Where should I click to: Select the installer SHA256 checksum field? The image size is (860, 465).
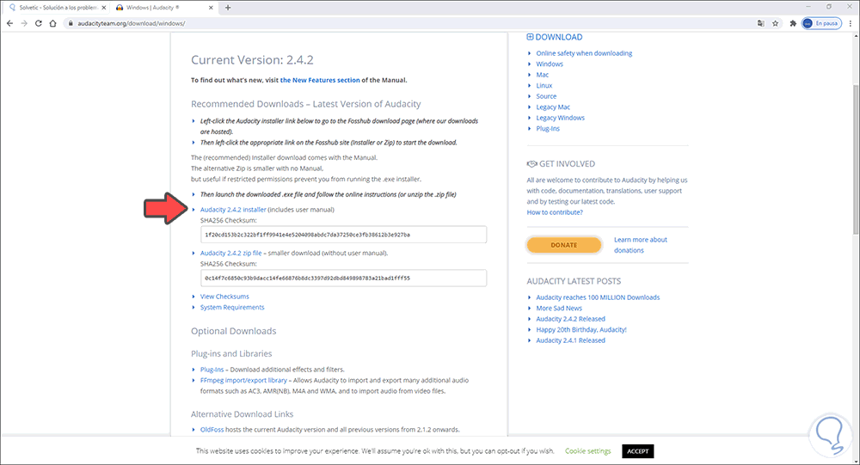click(343, 235)
